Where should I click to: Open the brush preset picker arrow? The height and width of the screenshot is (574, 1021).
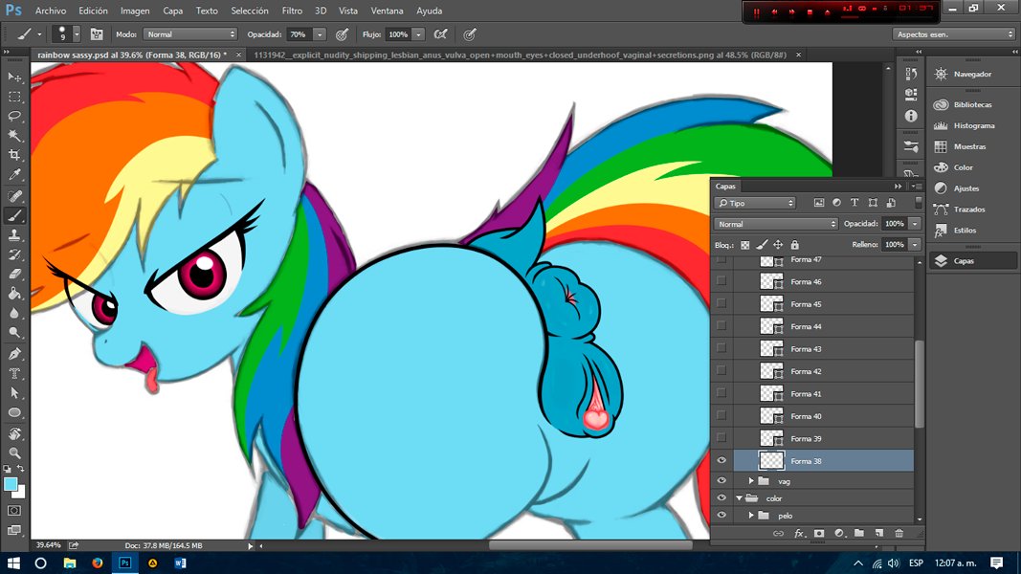tap(77, 34)
